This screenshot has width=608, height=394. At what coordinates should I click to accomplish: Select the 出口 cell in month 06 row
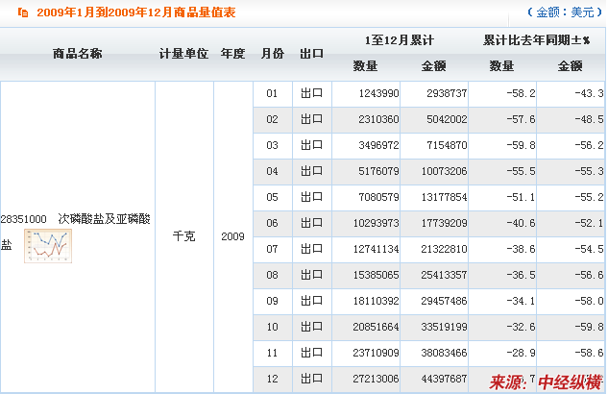tap(311, 224)
